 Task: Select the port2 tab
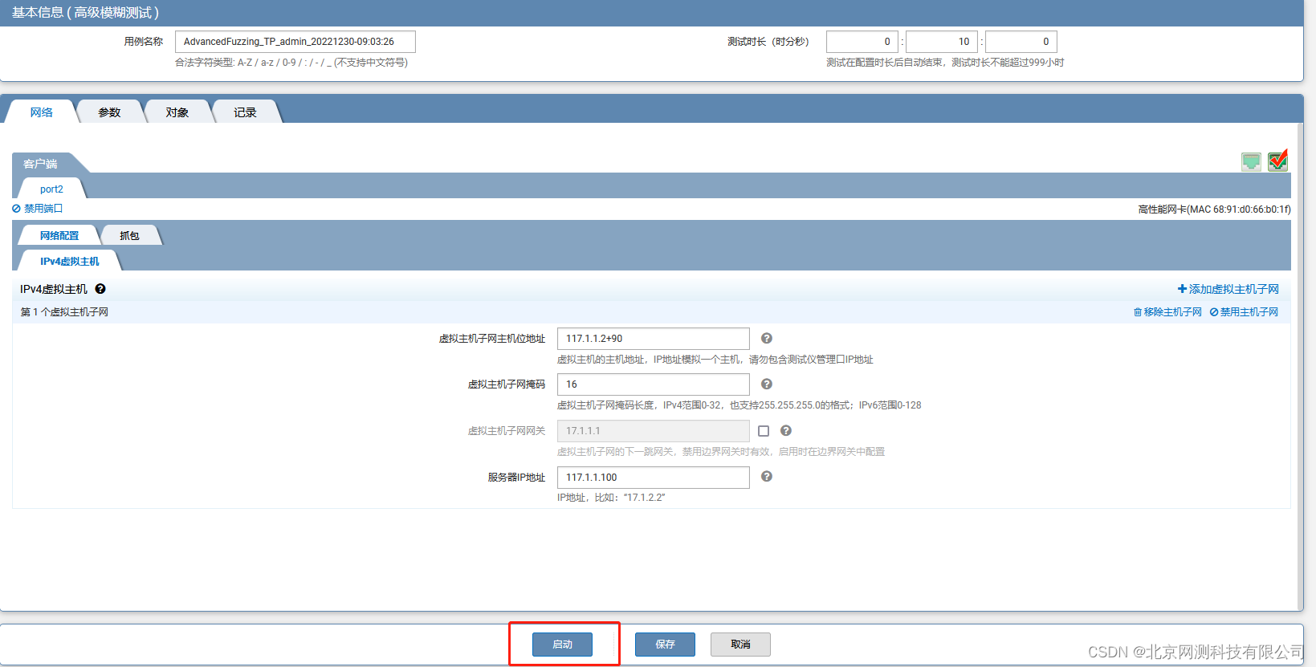(x=51, y=189)
